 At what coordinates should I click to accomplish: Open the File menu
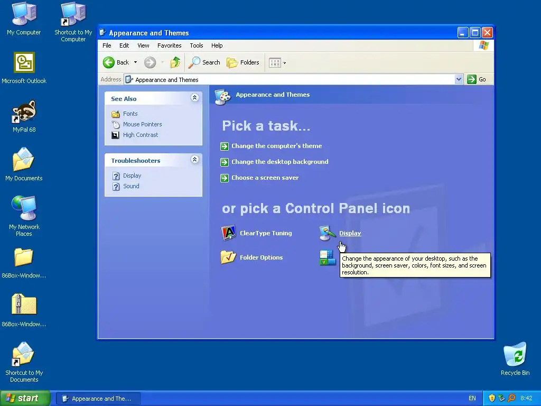pyautogui.click(x=107, y=45)
